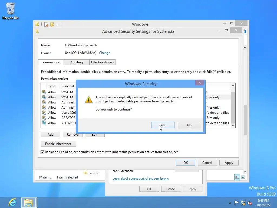Open Learn about access control and permissions
The image size is (277, 208).
tap(141, 178)
